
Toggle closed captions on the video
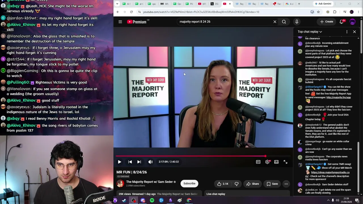pyautogui.click(x=258, y=162)
